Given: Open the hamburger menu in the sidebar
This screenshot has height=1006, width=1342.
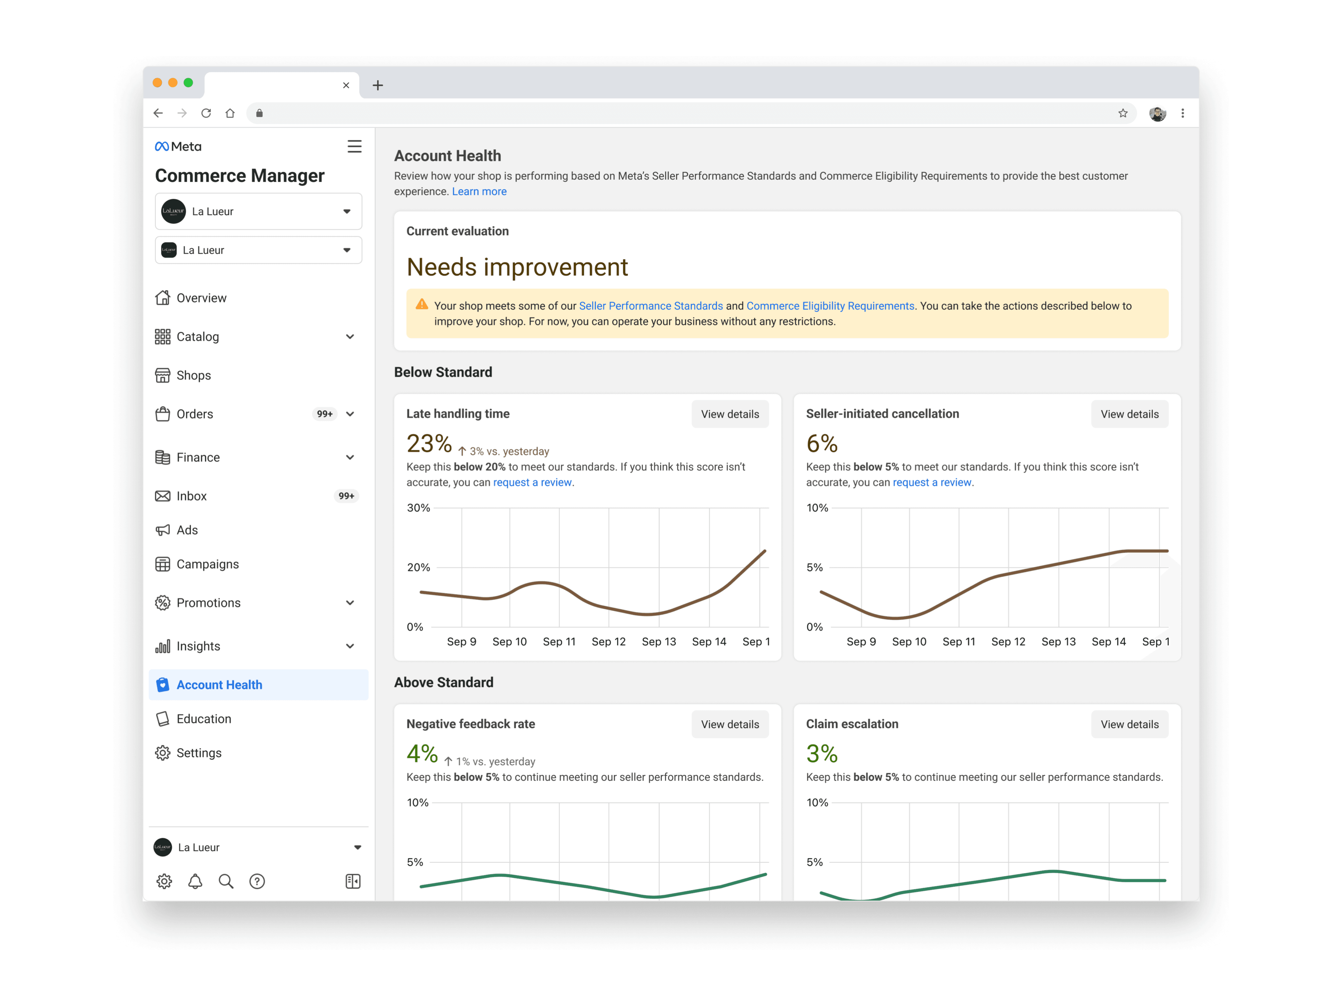Looking at the screenshot, I should click(x=354, y=146).
